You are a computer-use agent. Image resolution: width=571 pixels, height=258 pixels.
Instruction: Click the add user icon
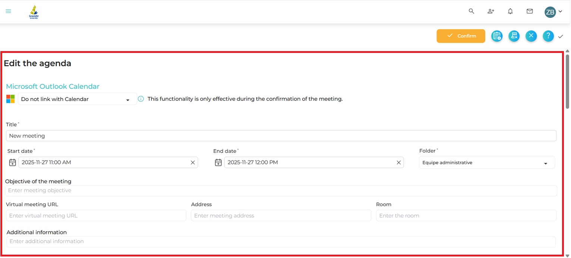pyautogui.click(x=491, y=11)
